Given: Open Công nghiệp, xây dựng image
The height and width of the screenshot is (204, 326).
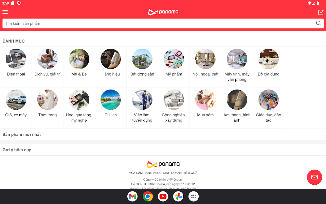Looking at the screenshot, I should click(174, 100).
